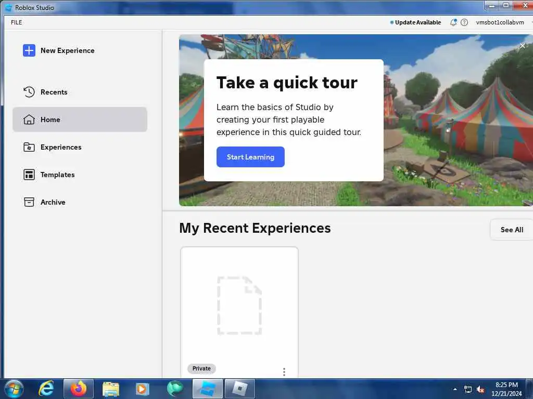The image size is (533, 399).
Task: Click See All recent experiences
Action: tap(512, 230)
